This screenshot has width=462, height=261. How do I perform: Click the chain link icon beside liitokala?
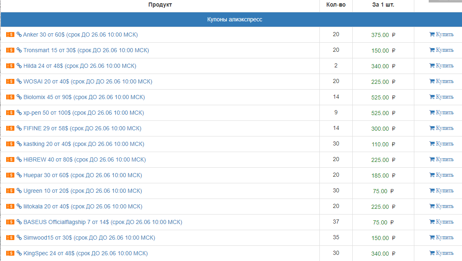pos(19,206)
